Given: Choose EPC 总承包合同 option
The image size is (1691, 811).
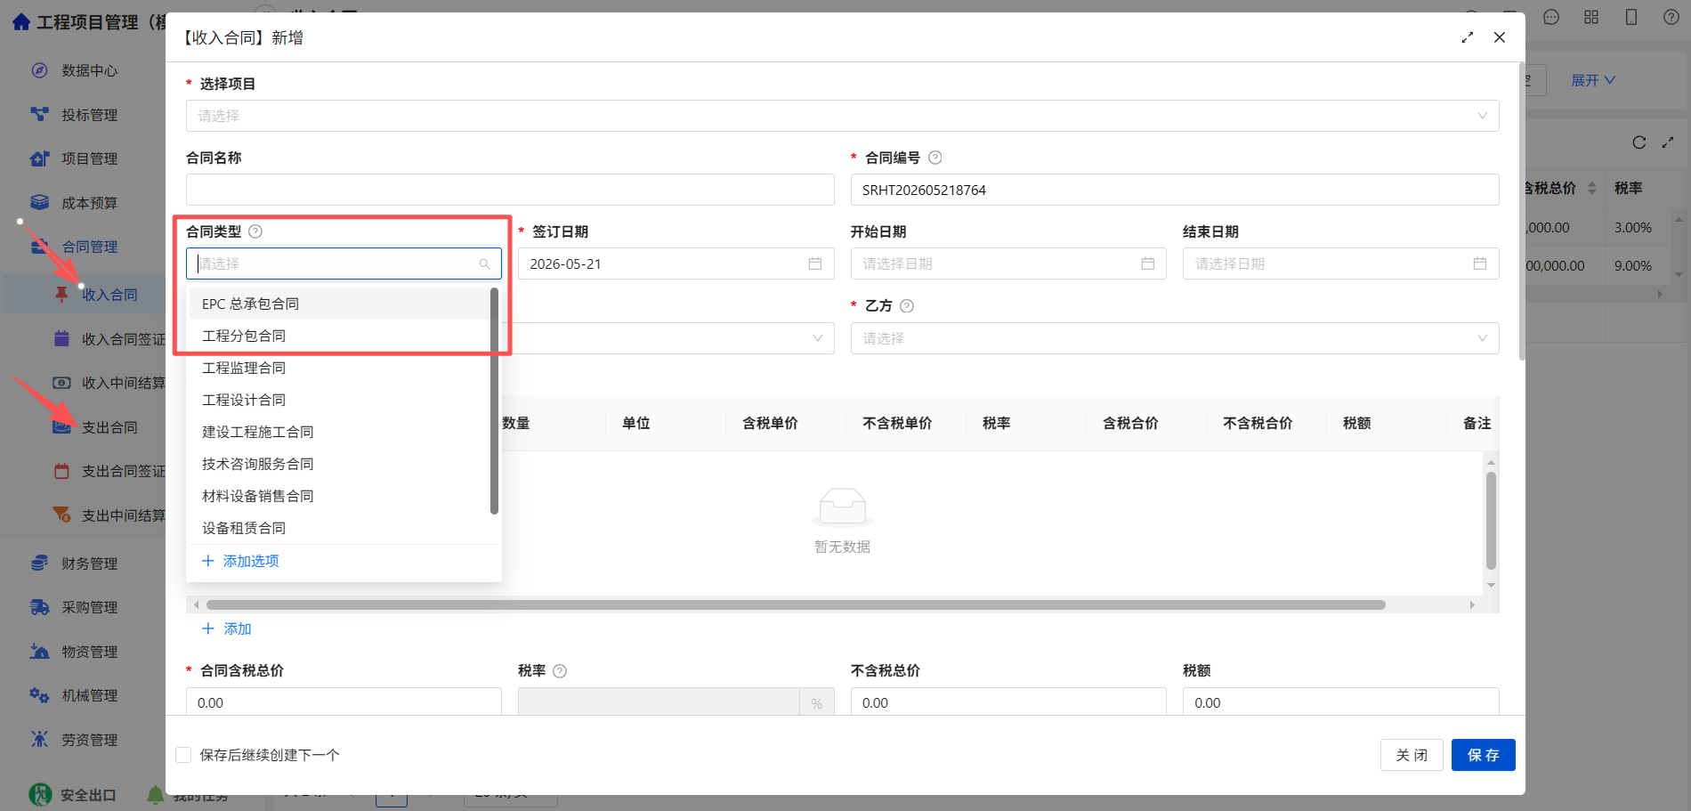Looking at the screenshot, I should tap(340, 304).
